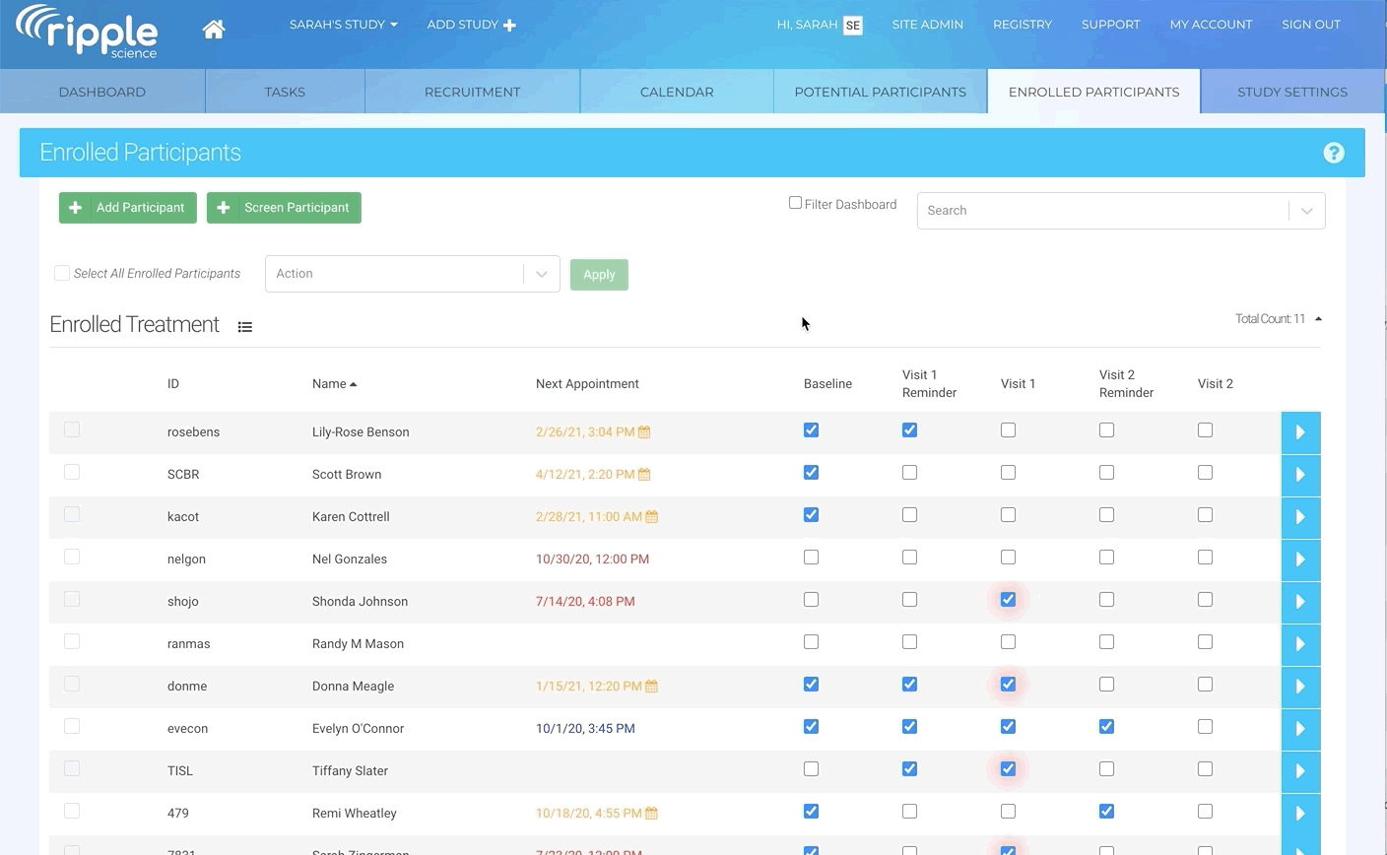Click blue arrow button for Scott Brown
This screenshot has height=855, width=1387.
[x=1300, y=475]
